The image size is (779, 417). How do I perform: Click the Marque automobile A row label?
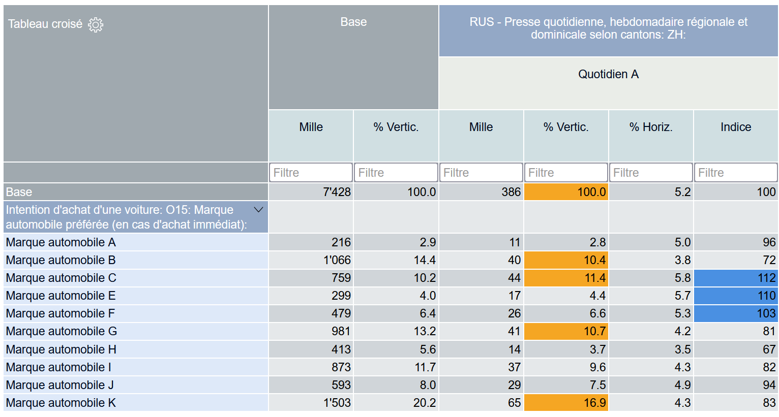point(61,242)
